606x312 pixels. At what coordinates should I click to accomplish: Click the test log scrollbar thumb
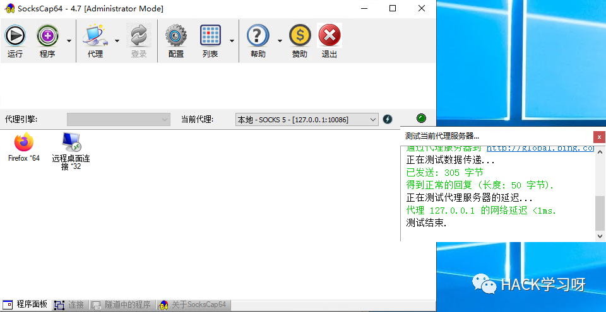(600, 213)
